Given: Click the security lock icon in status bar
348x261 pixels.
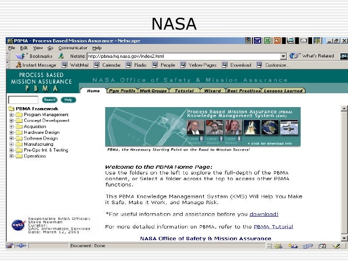Looking at the screenshot, I should 10,246.
